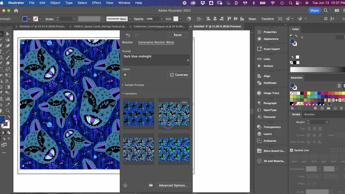Select the Direct Selection tool arrow
345x194 pixels.
[8, 34]
